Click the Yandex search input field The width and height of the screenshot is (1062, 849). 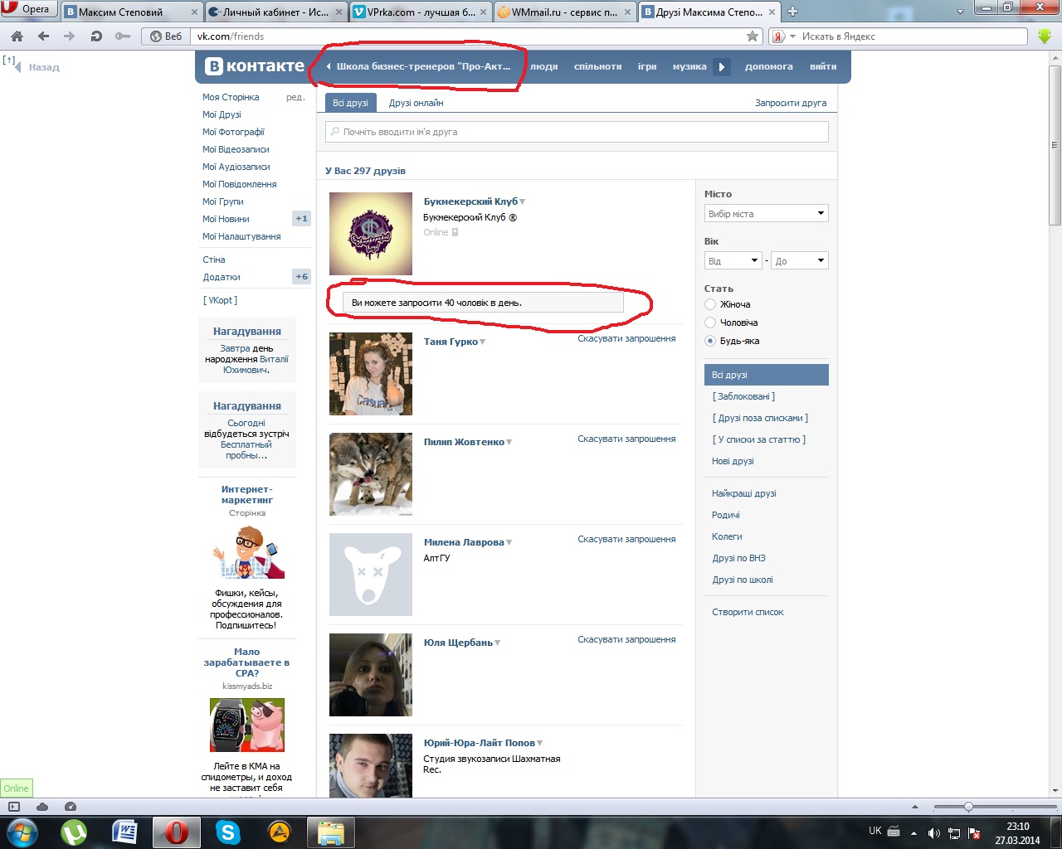[913, 36]
